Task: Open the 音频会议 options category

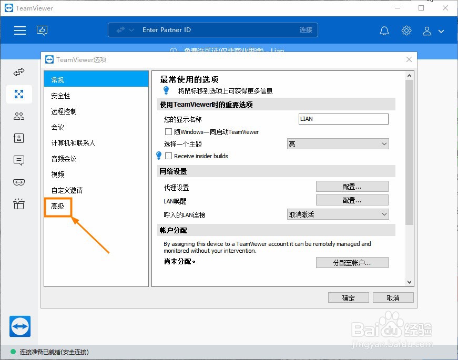Action: tap(96, 159)
